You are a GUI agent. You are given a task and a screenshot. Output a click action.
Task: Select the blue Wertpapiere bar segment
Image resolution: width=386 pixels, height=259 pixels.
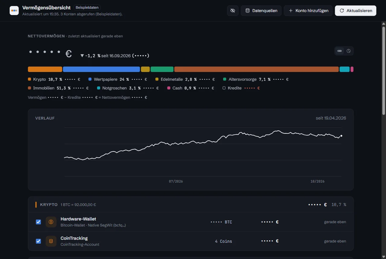(101, 69)
